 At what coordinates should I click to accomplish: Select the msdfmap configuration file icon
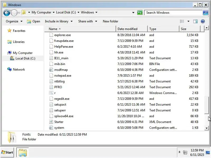click(51, 70)
